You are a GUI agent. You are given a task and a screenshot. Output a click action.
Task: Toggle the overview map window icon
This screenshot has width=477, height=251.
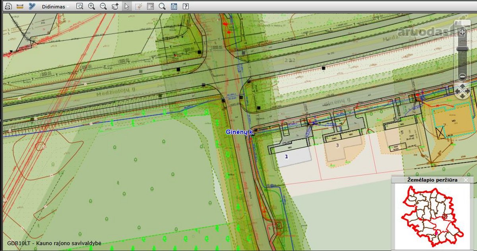click(150, 6)
